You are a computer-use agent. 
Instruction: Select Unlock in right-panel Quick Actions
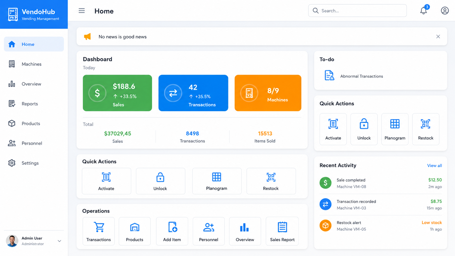click(364, 129)
